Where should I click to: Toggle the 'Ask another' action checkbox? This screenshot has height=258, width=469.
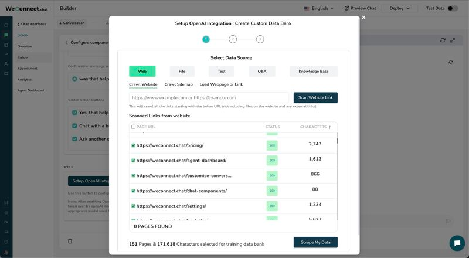[74, 139]
